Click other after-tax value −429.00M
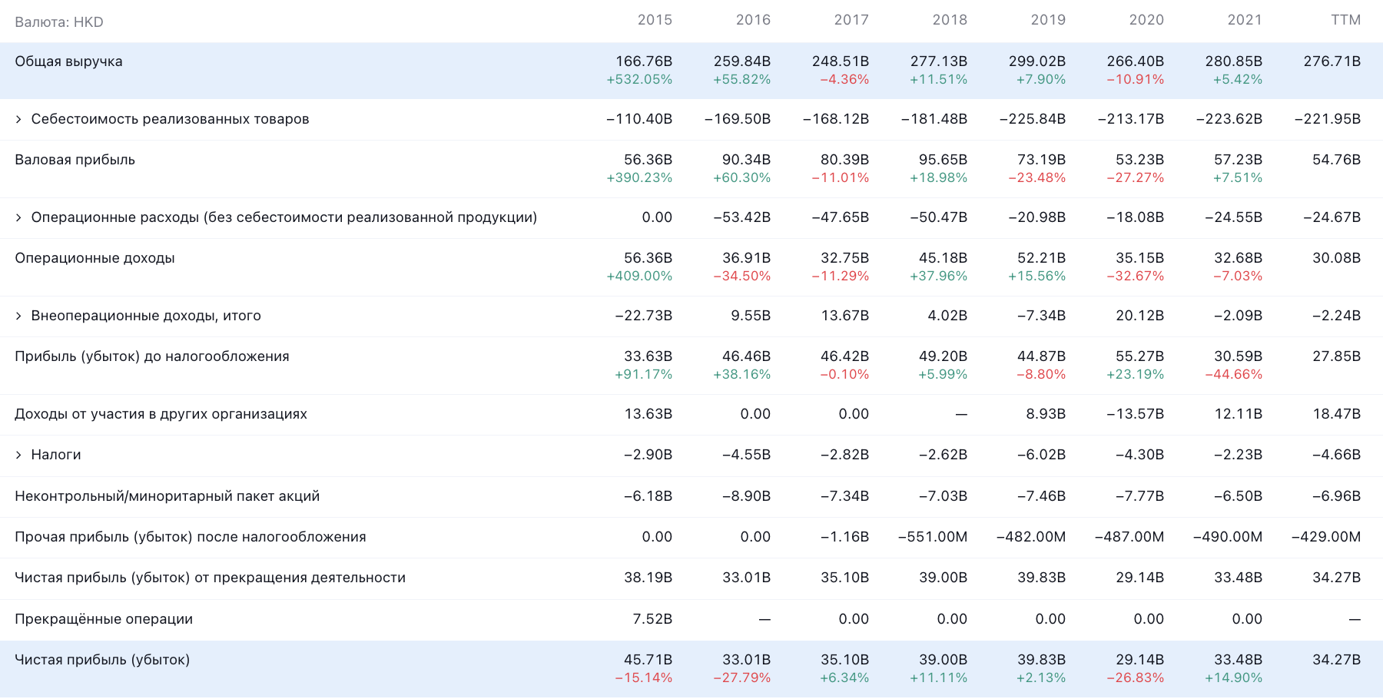Screen dimensions: 1383x699 point(1326,537)
